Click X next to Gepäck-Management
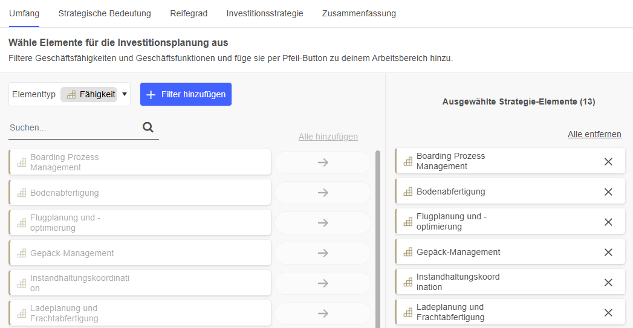The image size is (633, 328). tap(608, 252)
